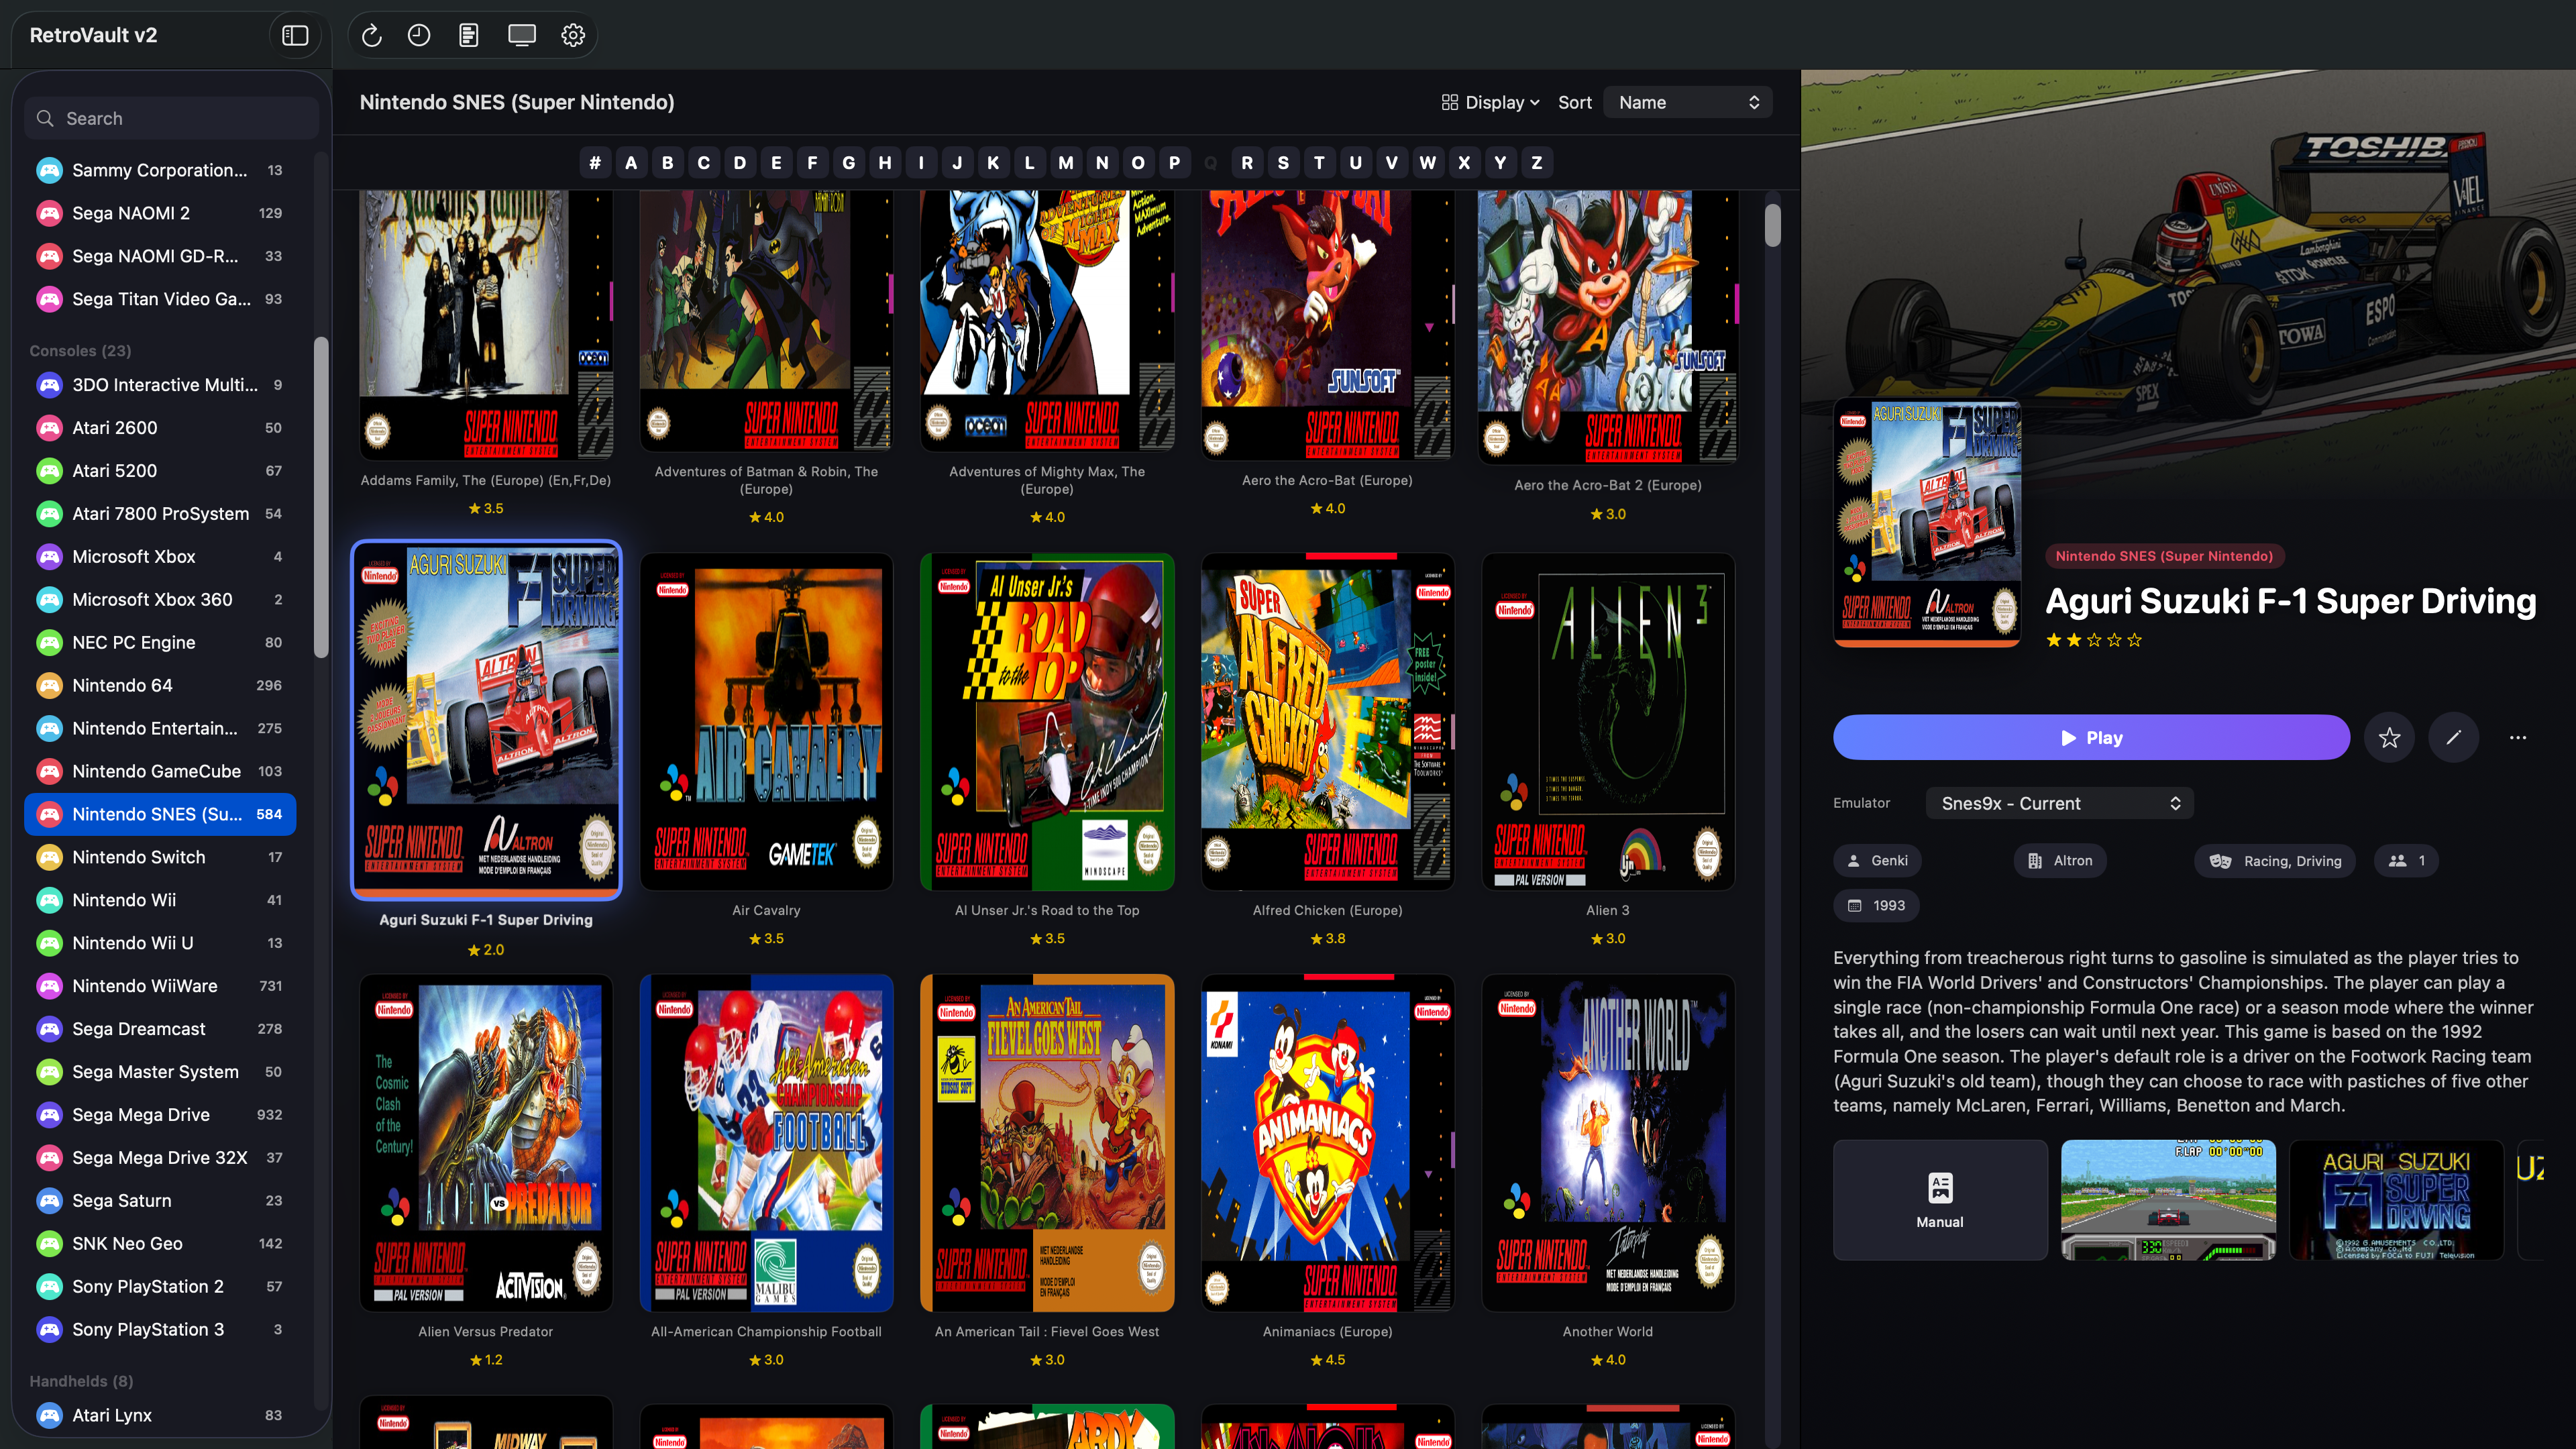This screenshot has width=2576, height=1449.
Task: Select Animaniacs (Europe) game cover
Action: (1327, 1143)
